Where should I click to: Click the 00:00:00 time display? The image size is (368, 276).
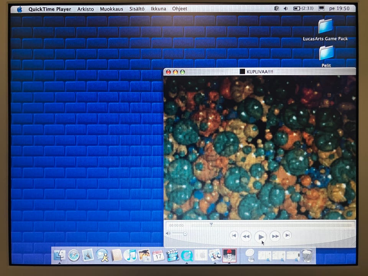[176, 225]
